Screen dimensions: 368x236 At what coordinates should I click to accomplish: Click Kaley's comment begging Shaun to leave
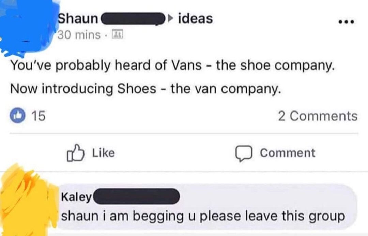pos(202,216)
